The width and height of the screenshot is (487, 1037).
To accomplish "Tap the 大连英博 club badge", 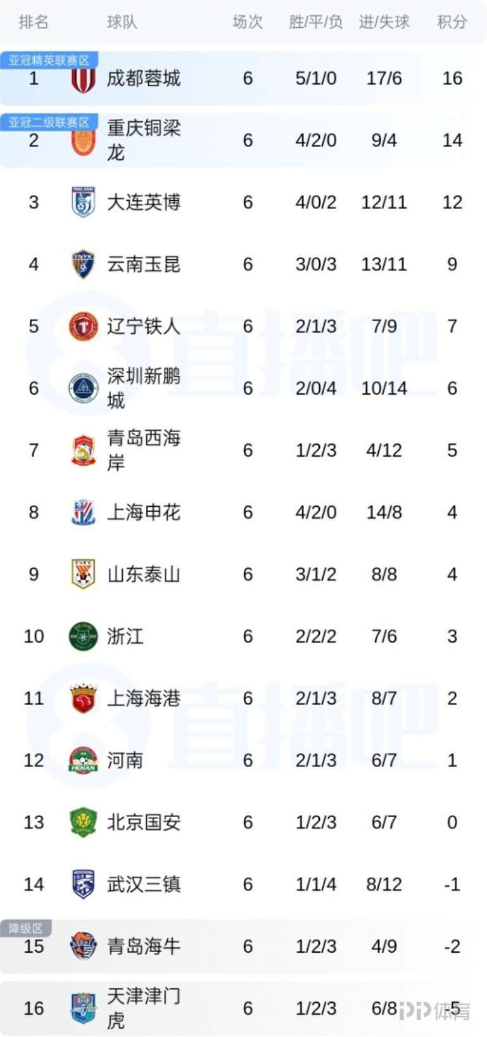I will click(83, 203).
